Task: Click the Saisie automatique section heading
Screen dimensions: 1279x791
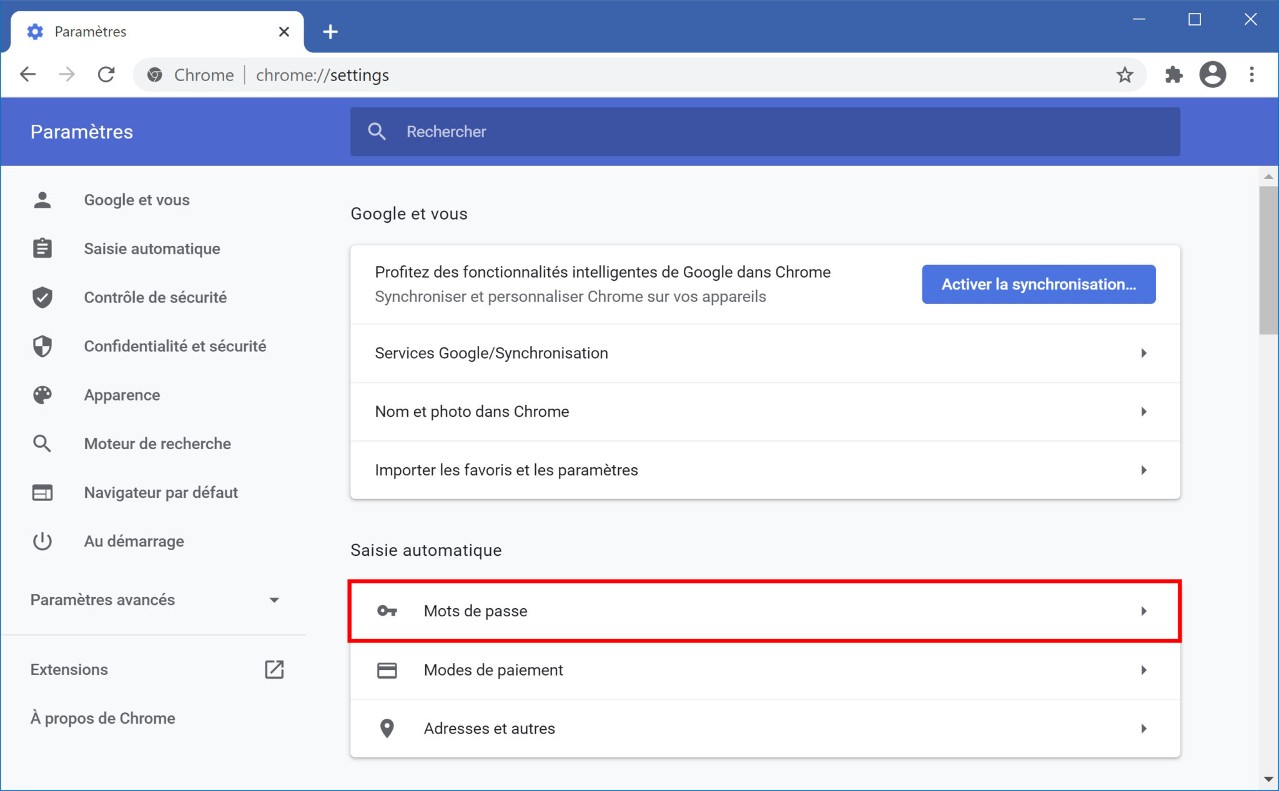Action: click(426, 550)
